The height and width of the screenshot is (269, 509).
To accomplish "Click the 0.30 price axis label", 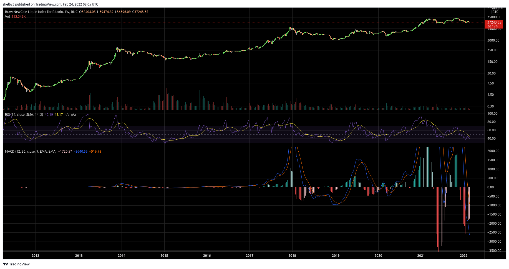I will pos(491,106).
